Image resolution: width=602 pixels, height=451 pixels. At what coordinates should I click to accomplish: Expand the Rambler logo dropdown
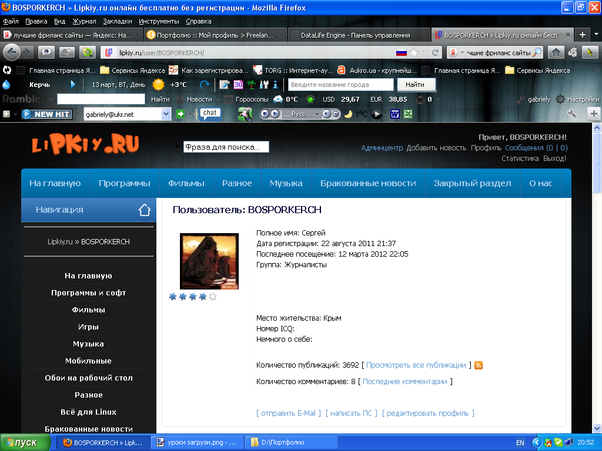[x=51, y=99]
